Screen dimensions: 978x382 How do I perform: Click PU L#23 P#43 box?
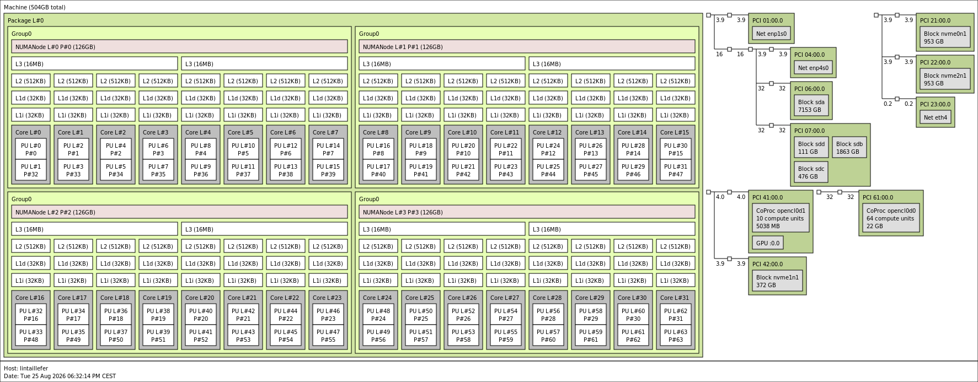(506, 170)
